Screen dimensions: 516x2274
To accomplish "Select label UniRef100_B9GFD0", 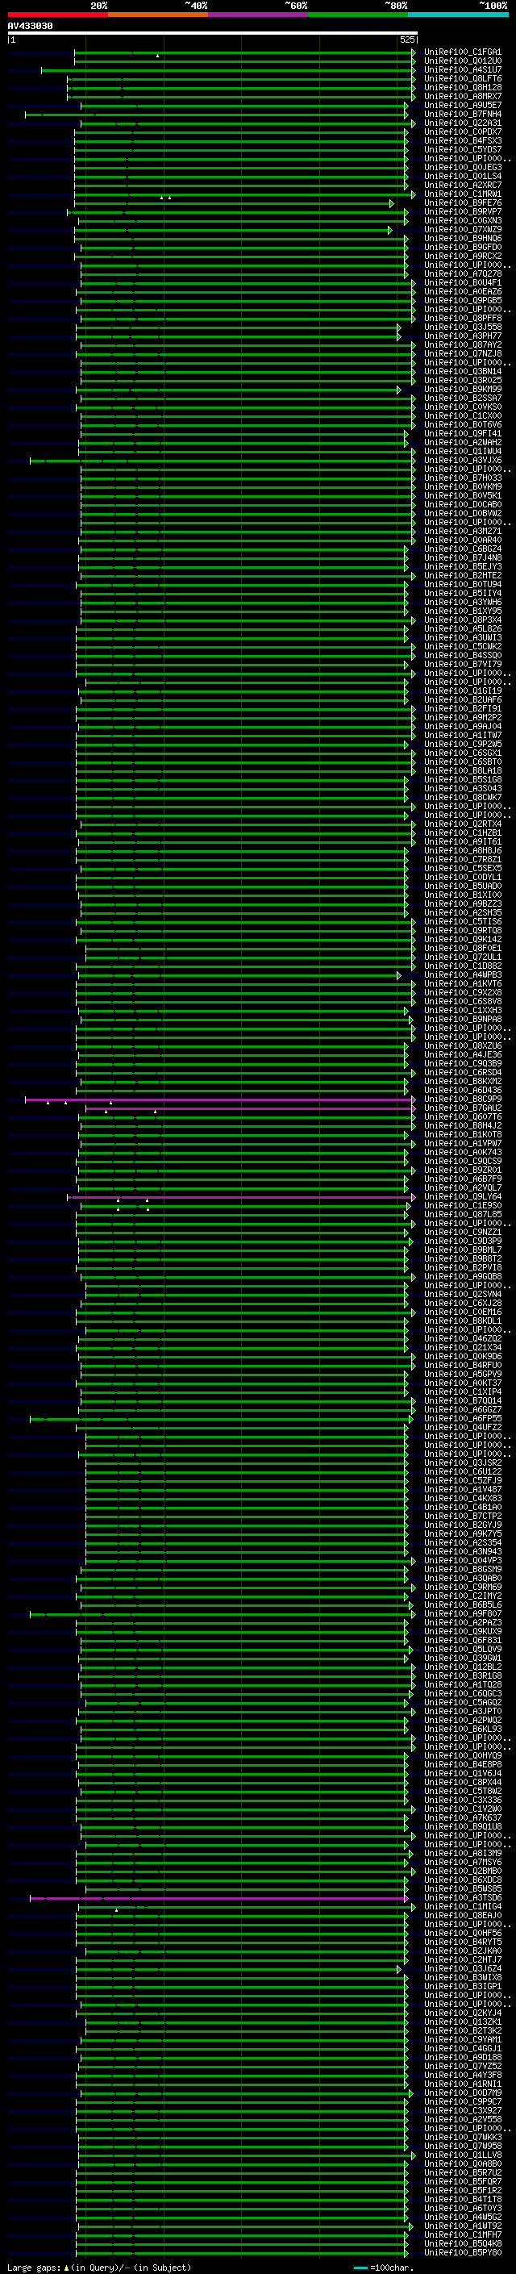I will pyautogui.click(x=462, y=247).
